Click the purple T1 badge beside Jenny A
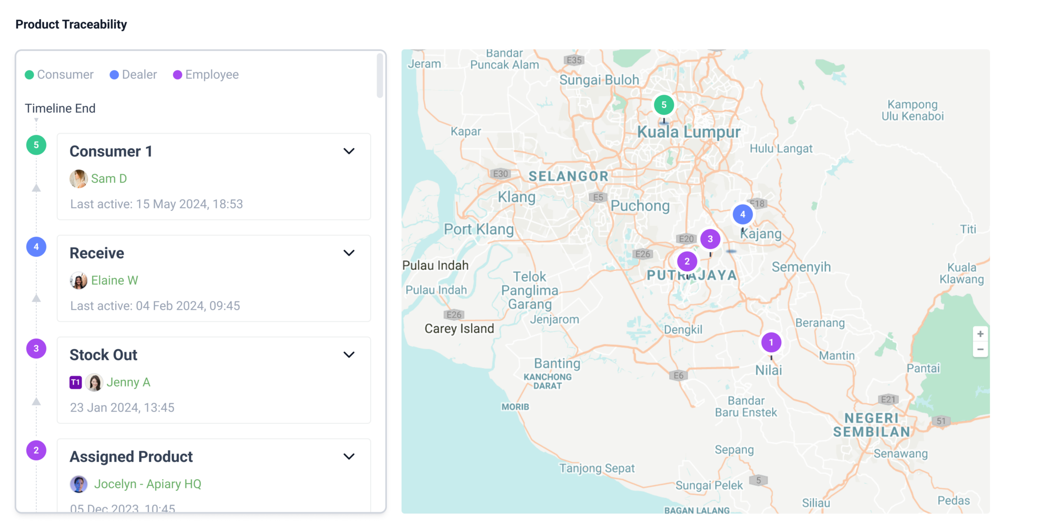The width and height of the screenshot is (1044, 529). click(x=75, y=382)
